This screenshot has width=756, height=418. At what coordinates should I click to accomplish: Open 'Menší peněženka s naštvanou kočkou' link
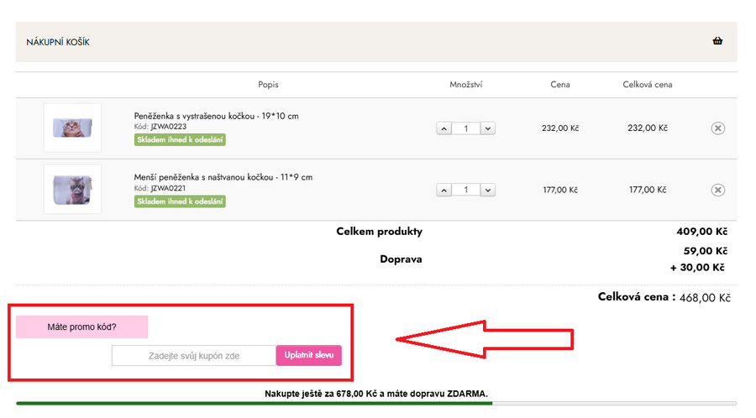(x=223, y=177)
